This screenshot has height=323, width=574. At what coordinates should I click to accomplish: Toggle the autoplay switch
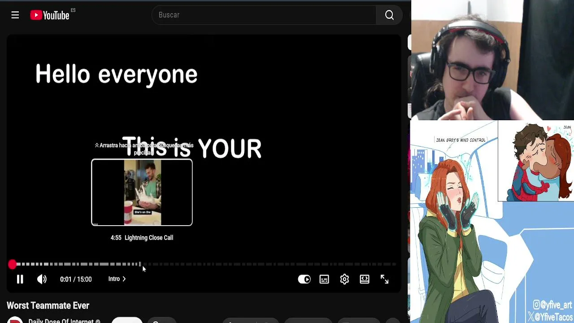pos(304,279)
